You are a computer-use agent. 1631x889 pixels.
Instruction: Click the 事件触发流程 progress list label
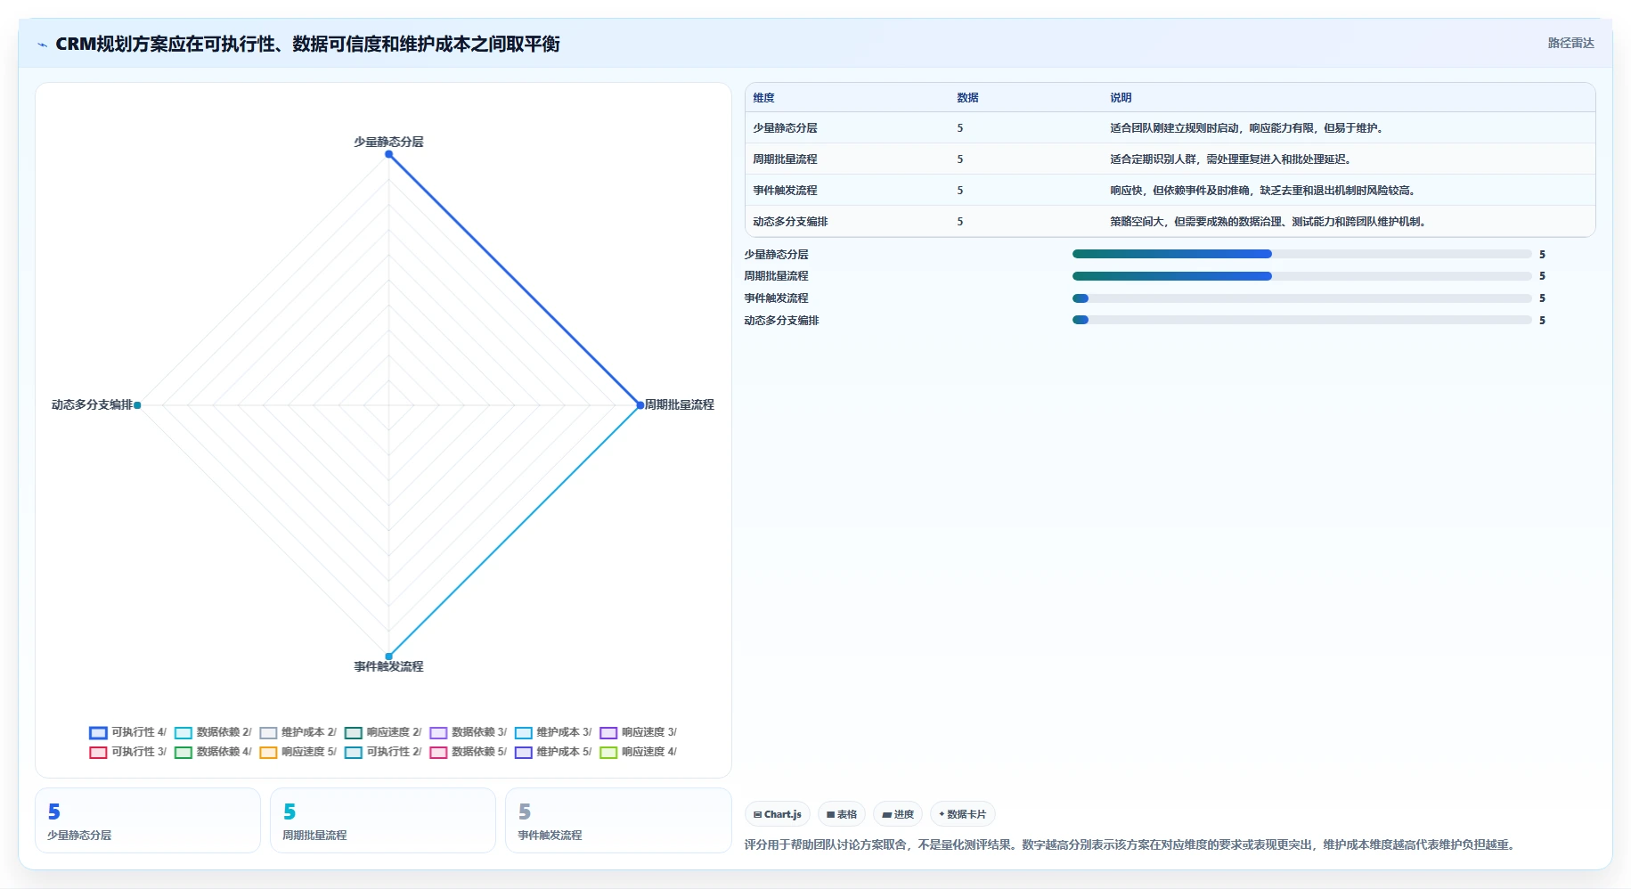click(776, 298)
